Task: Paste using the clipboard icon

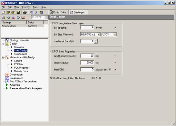Action: pyautogui.click(x=41, y=12)
